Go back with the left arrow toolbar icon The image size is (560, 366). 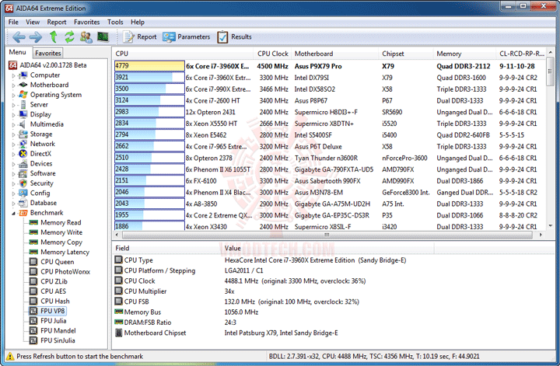(x=19, y=37)
